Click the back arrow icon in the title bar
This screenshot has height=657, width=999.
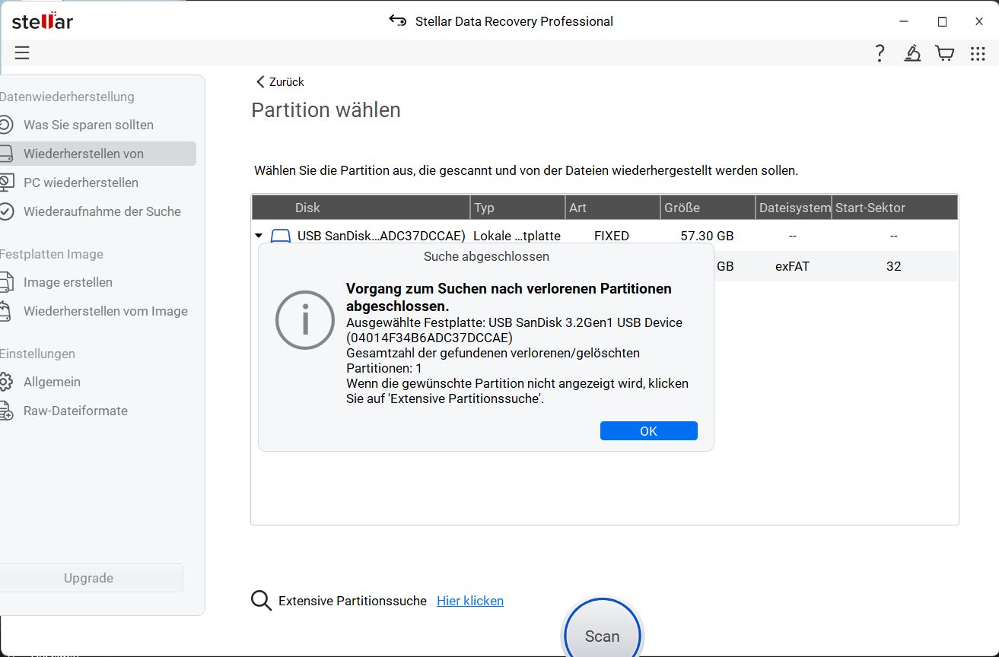(x=397, y=21)
